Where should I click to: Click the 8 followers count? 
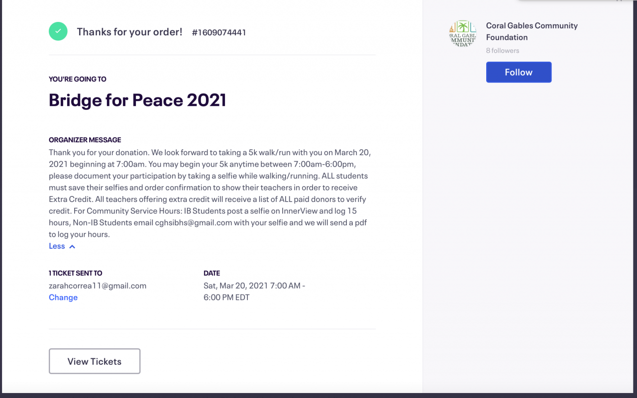(x=503, y=51)
